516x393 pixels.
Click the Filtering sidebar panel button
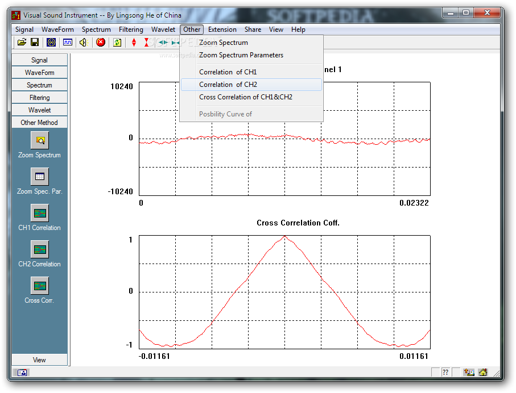39,97
